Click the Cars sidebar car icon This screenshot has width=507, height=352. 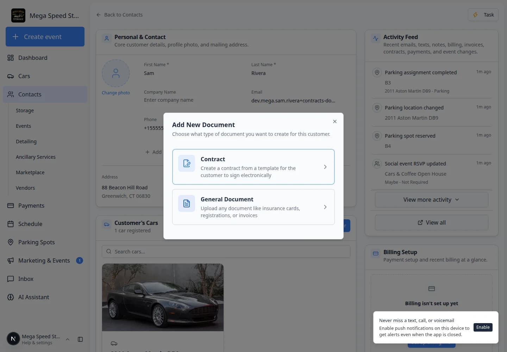pos(11,76)
